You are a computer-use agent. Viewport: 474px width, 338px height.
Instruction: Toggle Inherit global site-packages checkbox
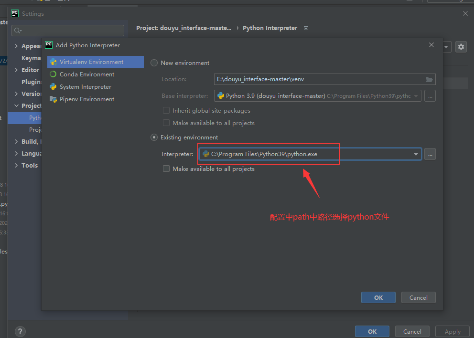tap(166, 111)
